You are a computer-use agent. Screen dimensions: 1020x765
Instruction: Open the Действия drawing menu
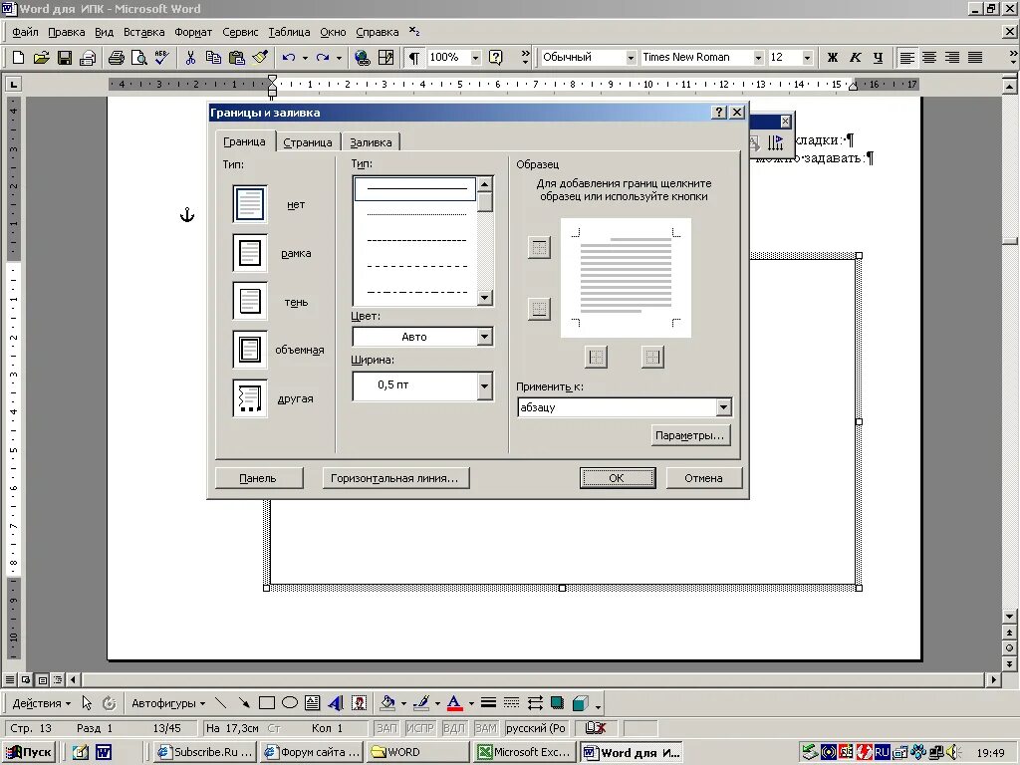[x=41, y=703]
